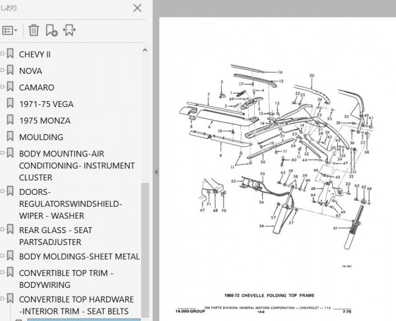The height and width of the screenshot is (321, 396).
Task: Click the CHEVY II bookmark ribbon icon
Action: [10, 54]
